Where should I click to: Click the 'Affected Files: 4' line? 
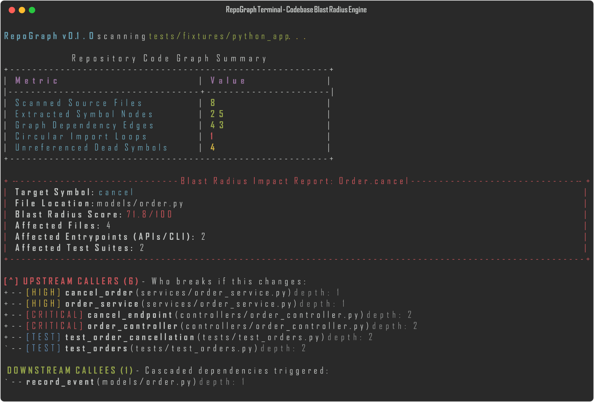[63, 225]
